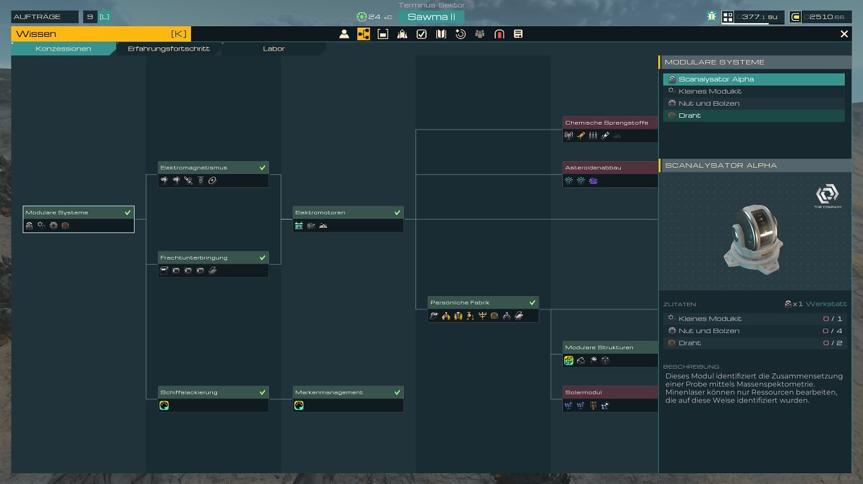Click the wire coil icon under Persönliche Fabrik
The height and width of the screenshot is (484, 863).
pos(494,315)
